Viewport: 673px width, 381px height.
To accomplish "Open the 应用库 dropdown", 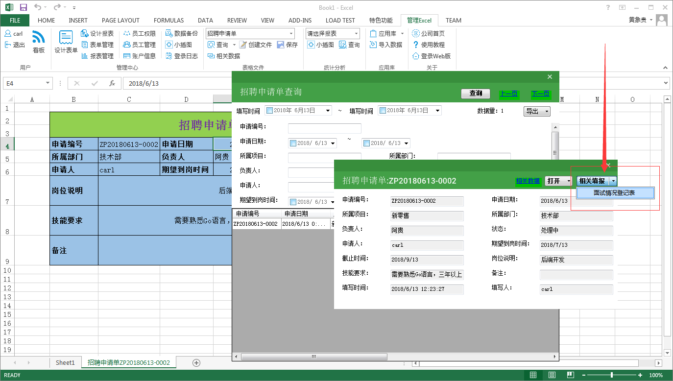I will tap(402, 33).
